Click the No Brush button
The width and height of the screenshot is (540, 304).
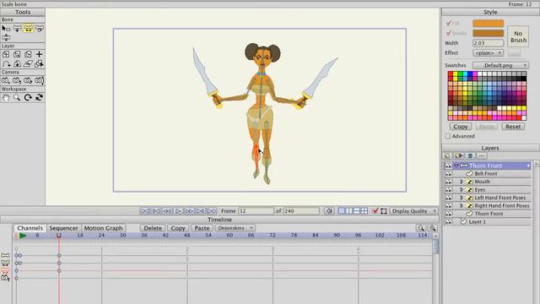coord(518,36)
